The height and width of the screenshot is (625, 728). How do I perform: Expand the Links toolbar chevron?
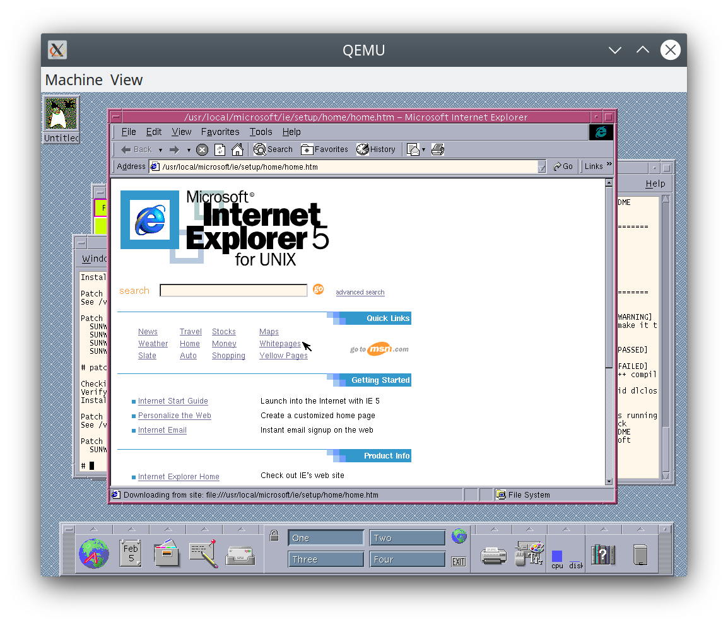(x=609, y=165)
